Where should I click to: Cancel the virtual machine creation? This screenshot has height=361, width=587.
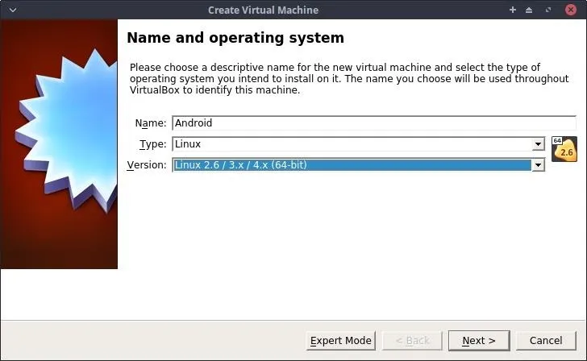[546, 340]
